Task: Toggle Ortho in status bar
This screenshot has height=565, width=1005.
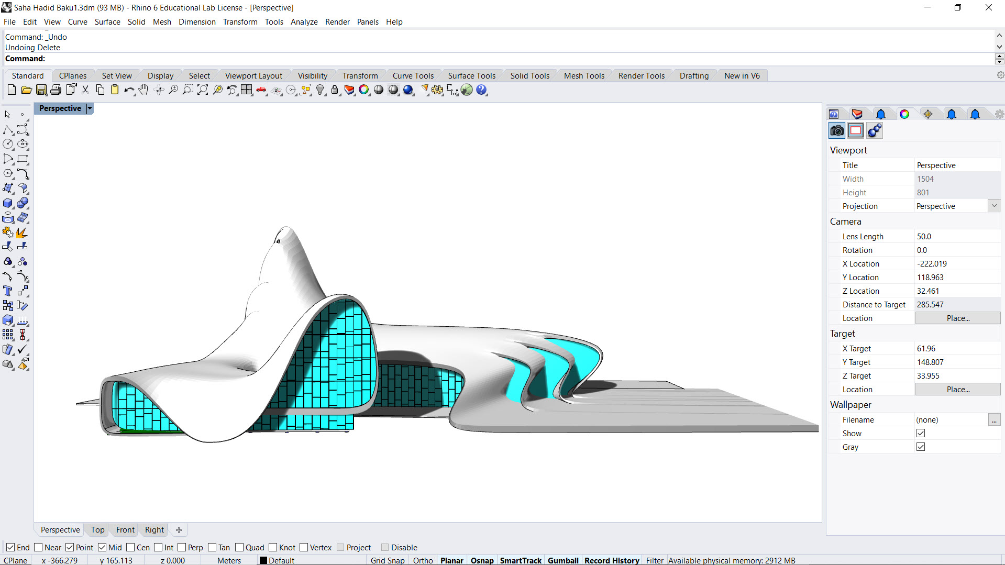Action: 423,560
